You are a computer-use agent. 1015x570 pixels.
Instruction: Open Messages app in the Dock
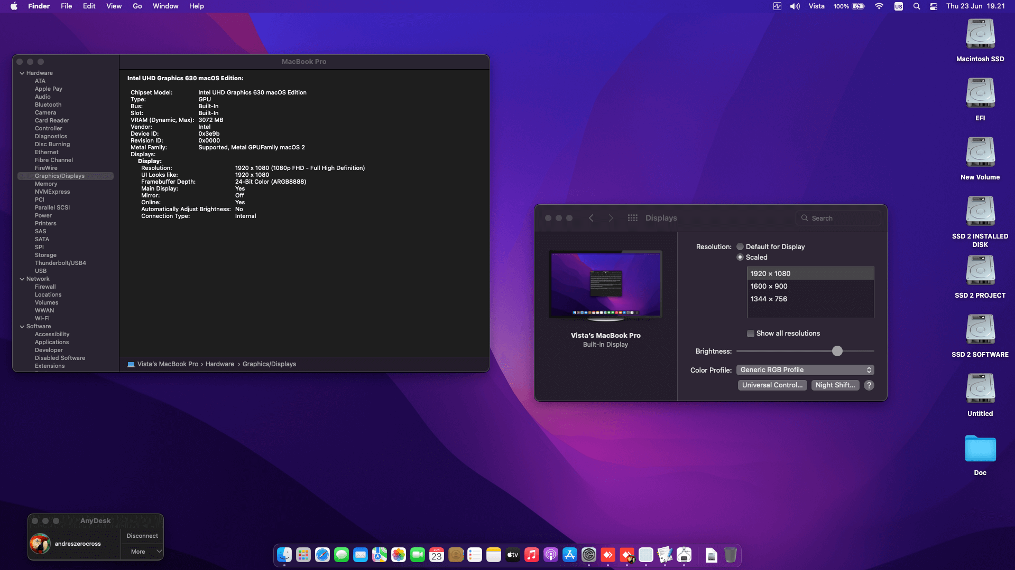click(342, 555)
